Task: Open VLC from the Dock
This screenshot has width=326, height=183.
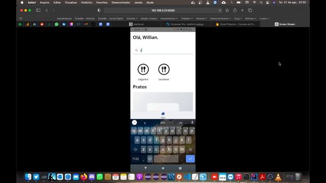Action: [x=278, y=177]
